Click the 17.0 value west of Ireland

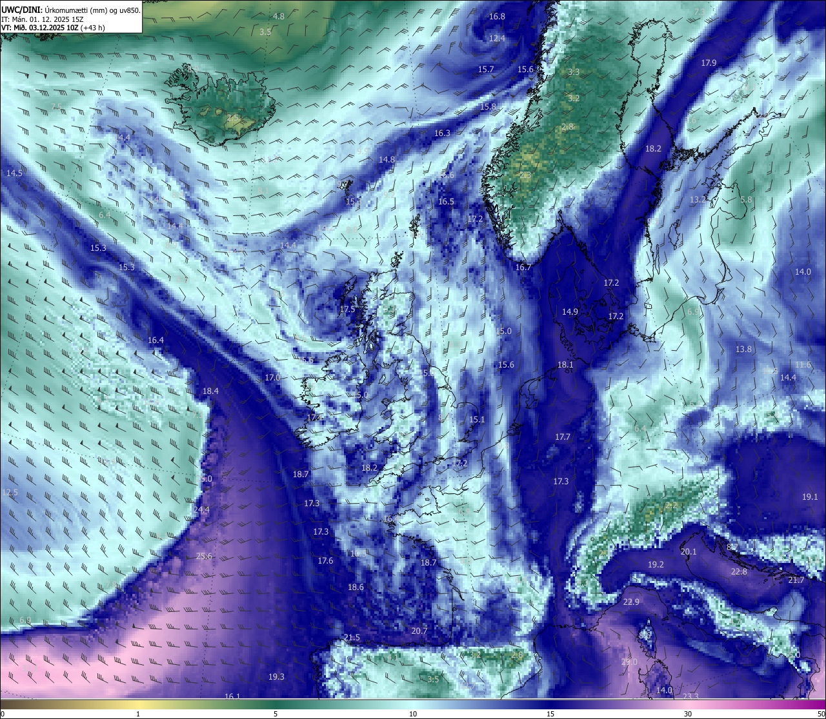[x=272, y=378]
